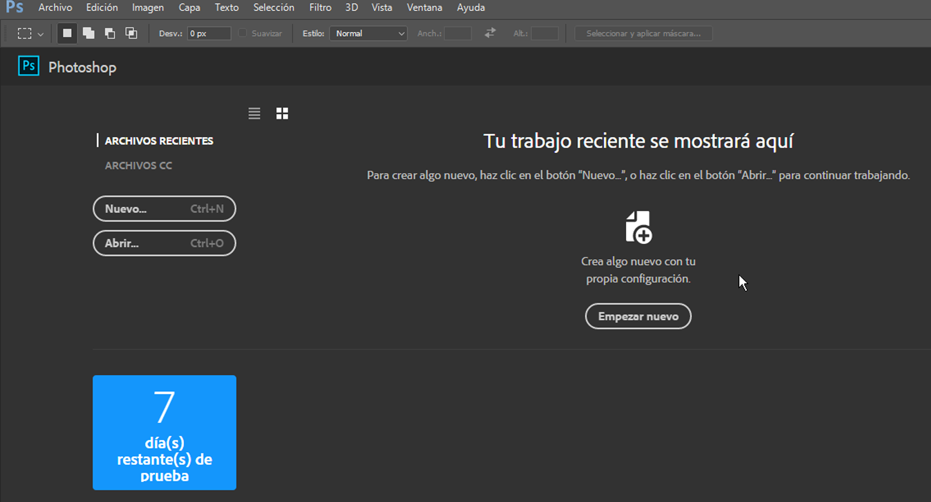Open the tool preset picker chevron
Screen dimensions: 931x502
coord(41,34)
